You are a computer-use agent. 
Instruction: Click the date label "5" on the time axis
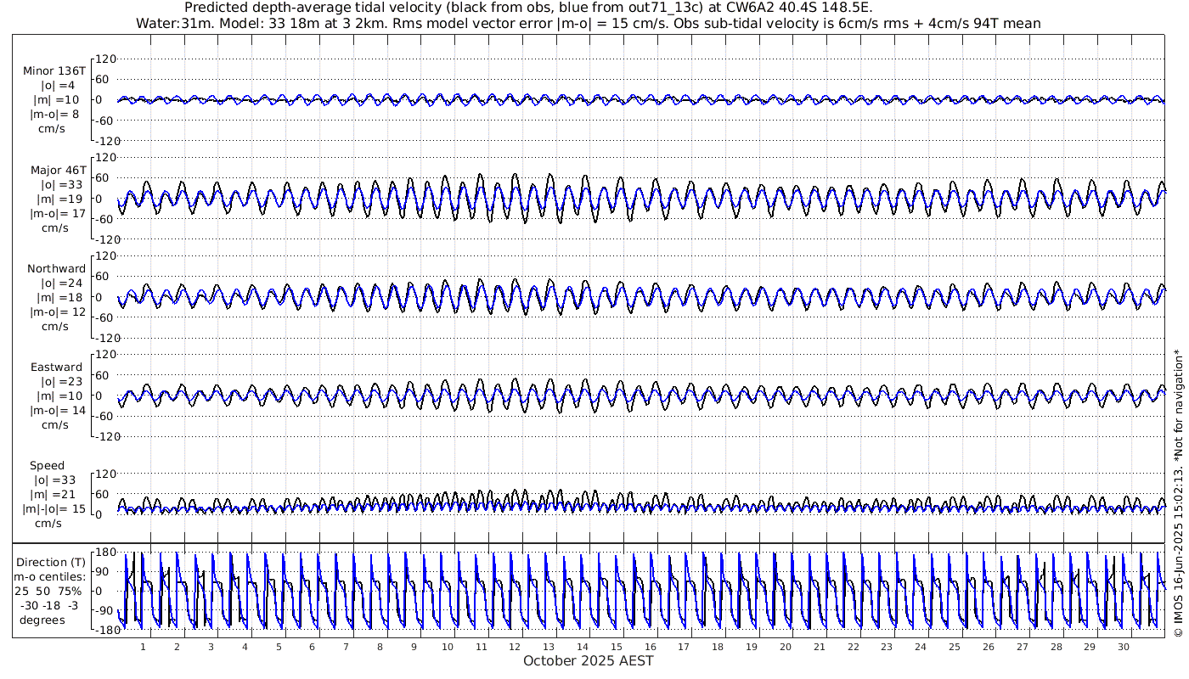coord(278,647)
